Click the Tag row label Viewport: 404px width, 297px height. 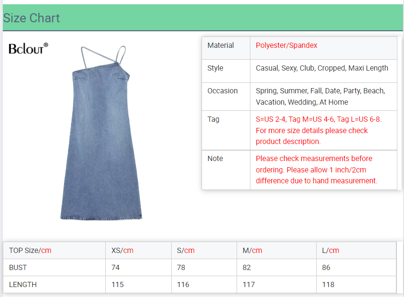pyautogui.click(x=213, y=119)
